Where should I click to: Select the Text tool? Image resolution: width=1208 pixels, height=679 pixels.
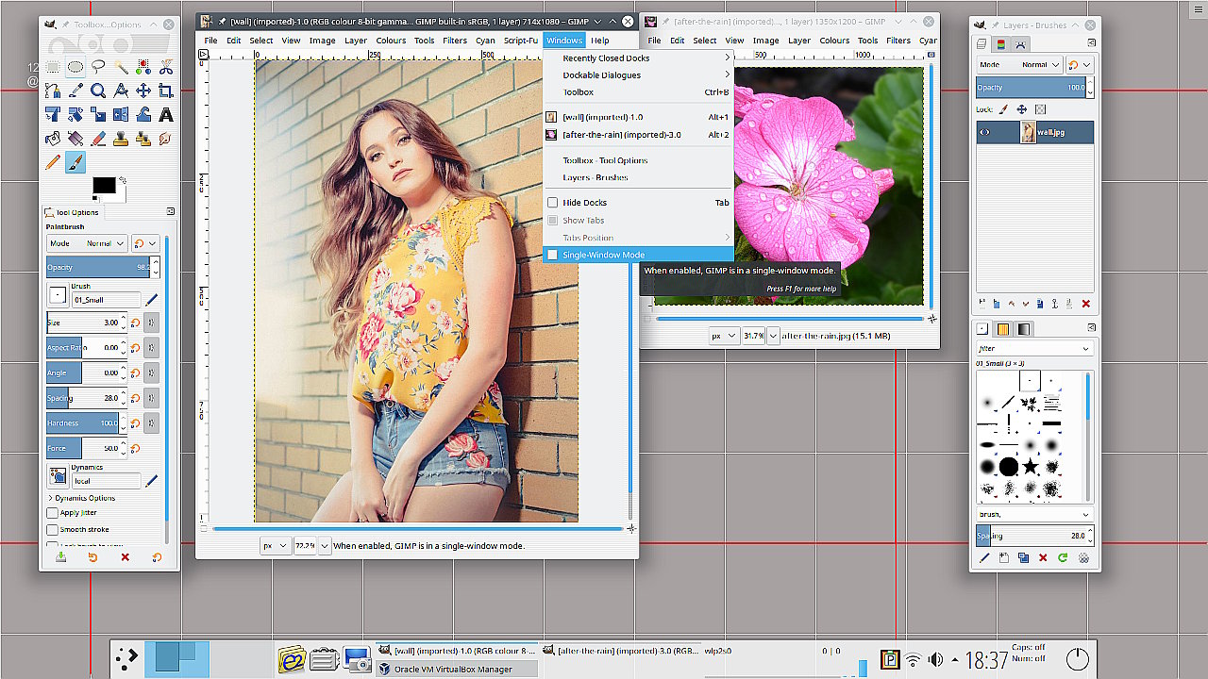[x=166, y=115]
